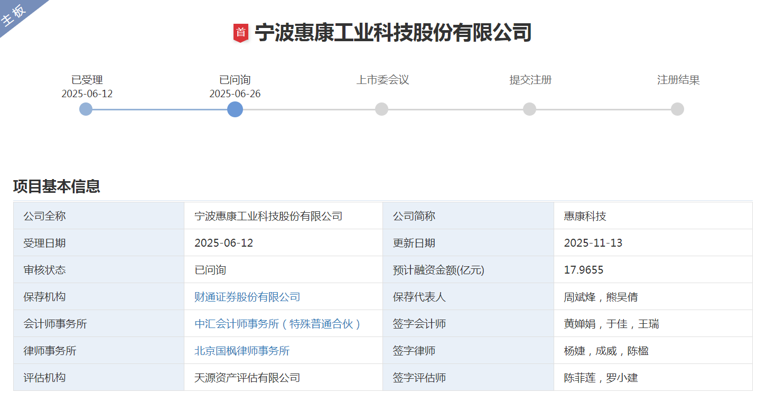Select the 已问询 timeline circle
The width and height of the screenshot is (766, 393).
235,109
